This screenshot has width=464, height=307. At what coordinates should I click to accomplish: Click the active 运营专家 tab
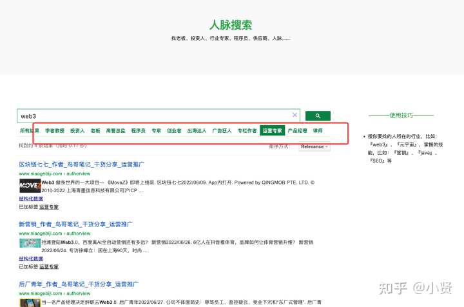pos(272,130)
